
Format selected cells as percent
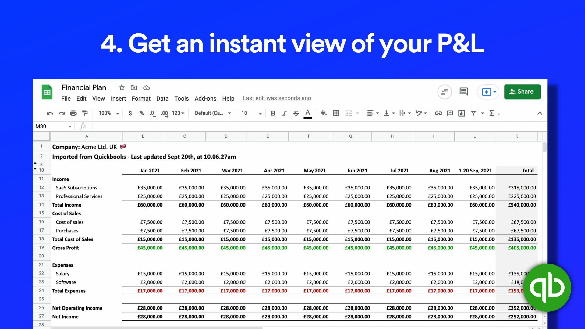coord(141,113)
